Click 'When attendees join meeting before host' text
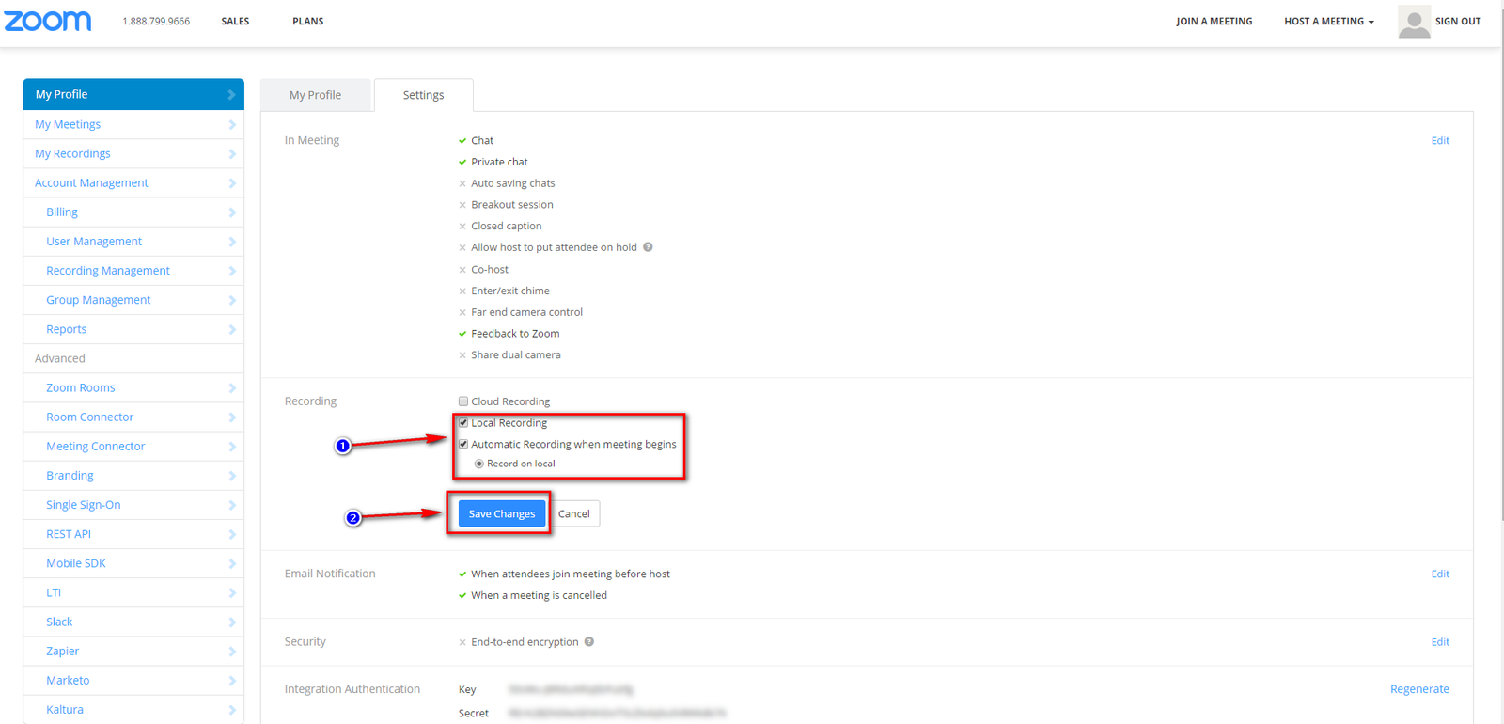 click(x=571, y=574)
